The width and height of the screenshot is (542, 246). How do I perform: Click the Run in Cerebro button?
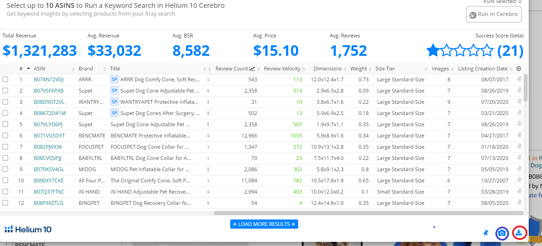[x=494, y=14]
